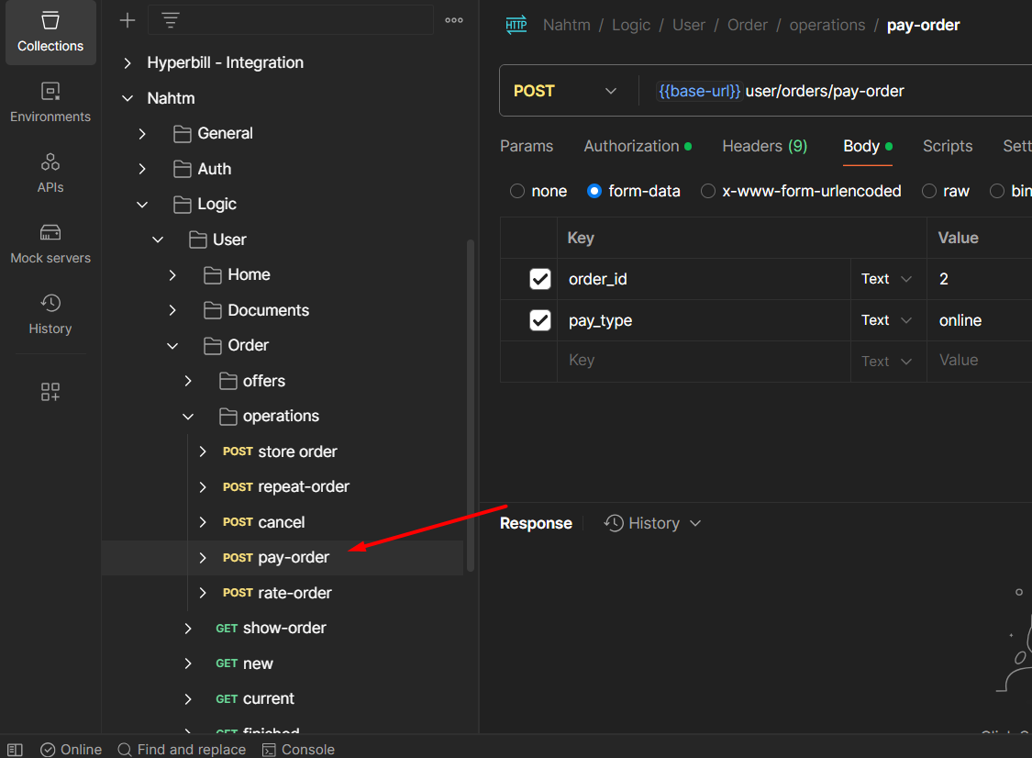The image size is (1032, 758).
Task: Open the APIs sidebar section
Action: 50,173
